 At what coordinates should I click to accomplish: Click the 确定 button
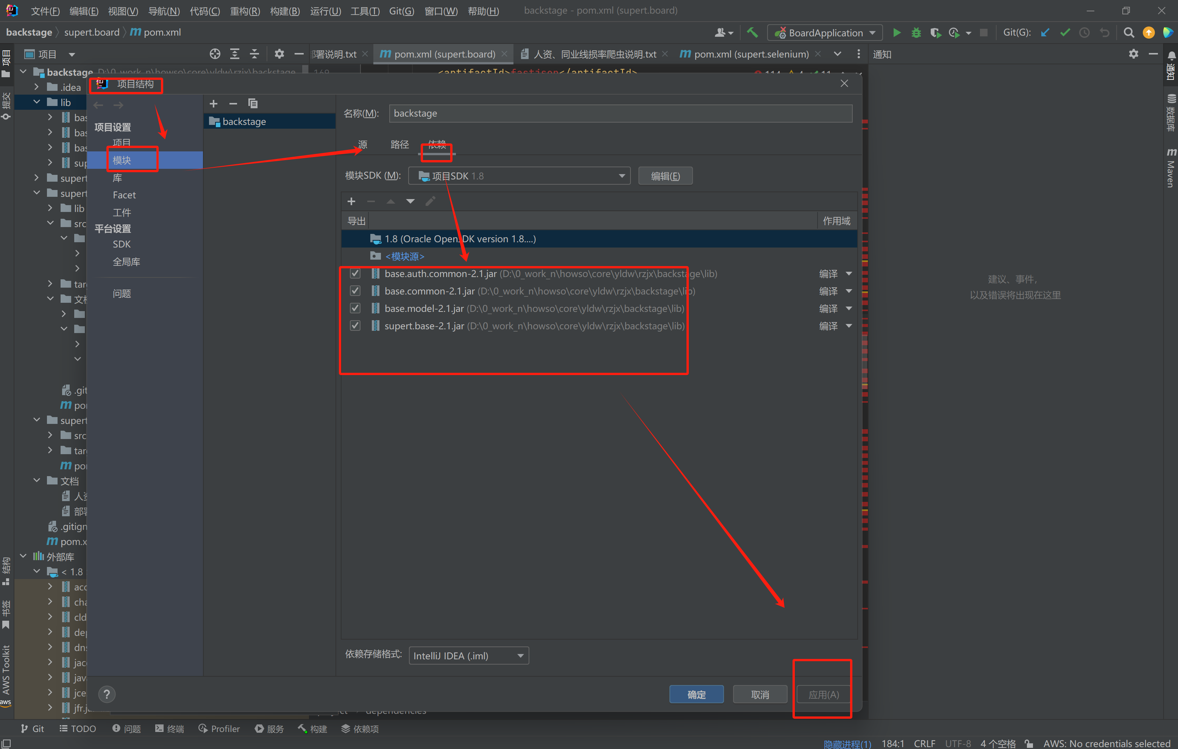(696, 694)
